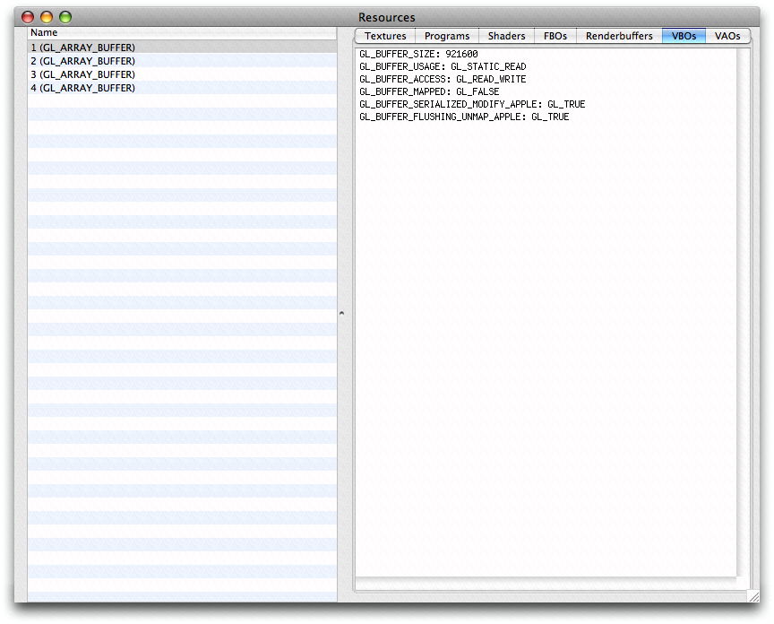Select buffer 2 (GL_ARRAY_BUFFER) in list
Viewport: 774px width, 624px height.
pyautogui.click(x=83, y=61)
